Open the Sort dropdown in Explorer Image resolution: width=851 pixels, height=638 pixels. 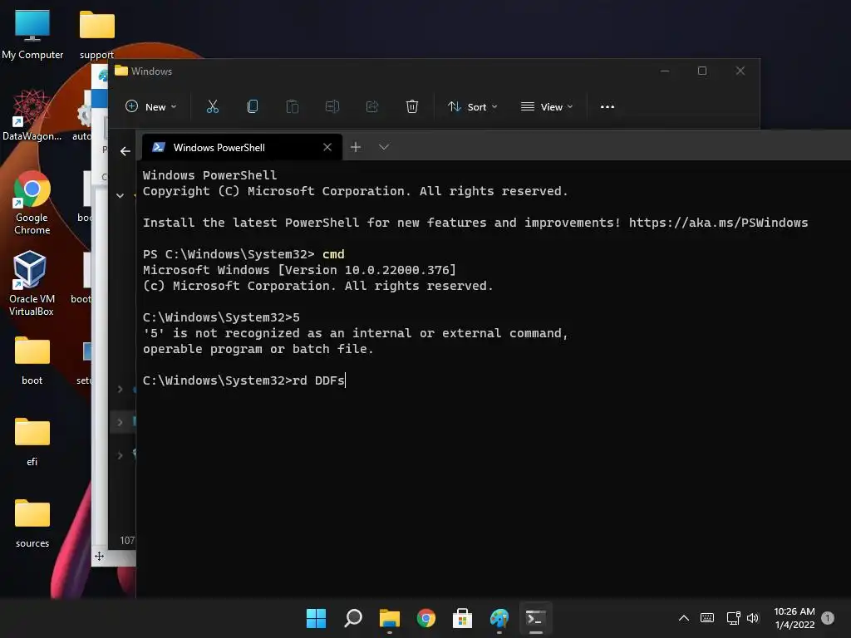(x=472, y=107)
